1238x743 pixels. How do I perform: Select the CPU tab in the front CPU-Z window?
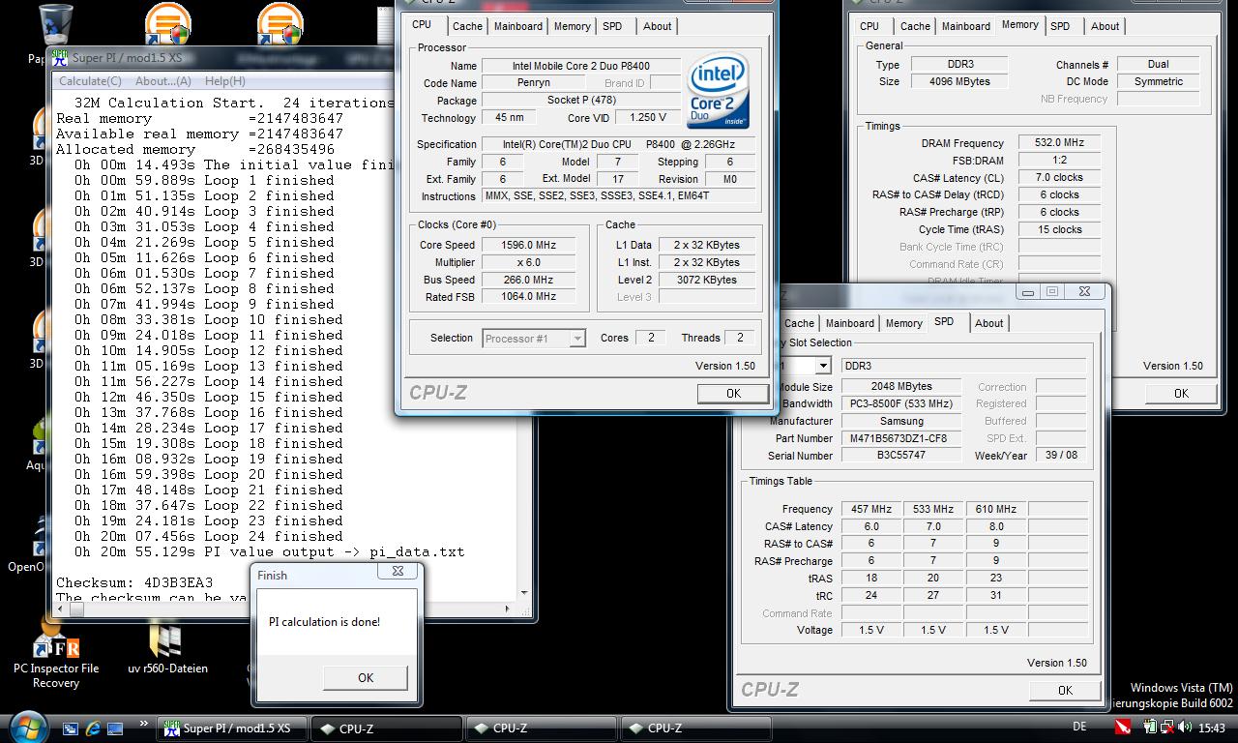pos(422,24)
